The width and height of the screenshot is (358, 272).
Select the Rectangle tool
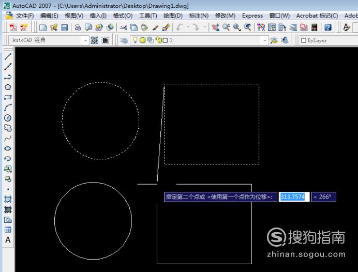point(8,97)
